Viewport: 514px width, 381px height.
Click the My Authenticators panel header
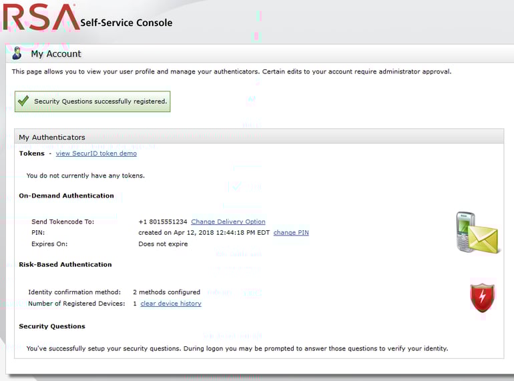pos(52,137)
